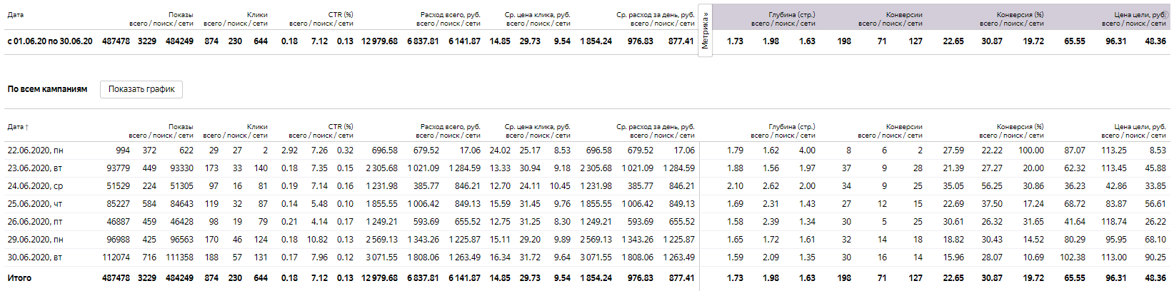Click the period "с 01.06.20 по 30.06.20"

pyautogui.click(x=50, y=41)
